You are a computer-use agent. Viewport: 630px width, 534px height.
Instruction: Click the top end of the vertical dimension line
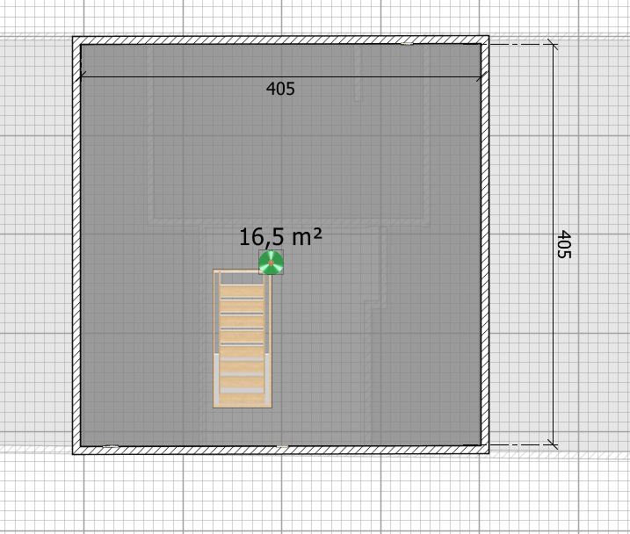(x=553, y=44)
